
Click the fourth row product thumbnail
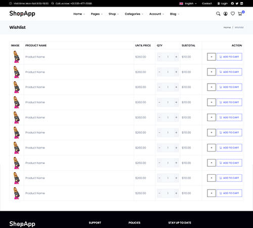click(x=17, y=102)
